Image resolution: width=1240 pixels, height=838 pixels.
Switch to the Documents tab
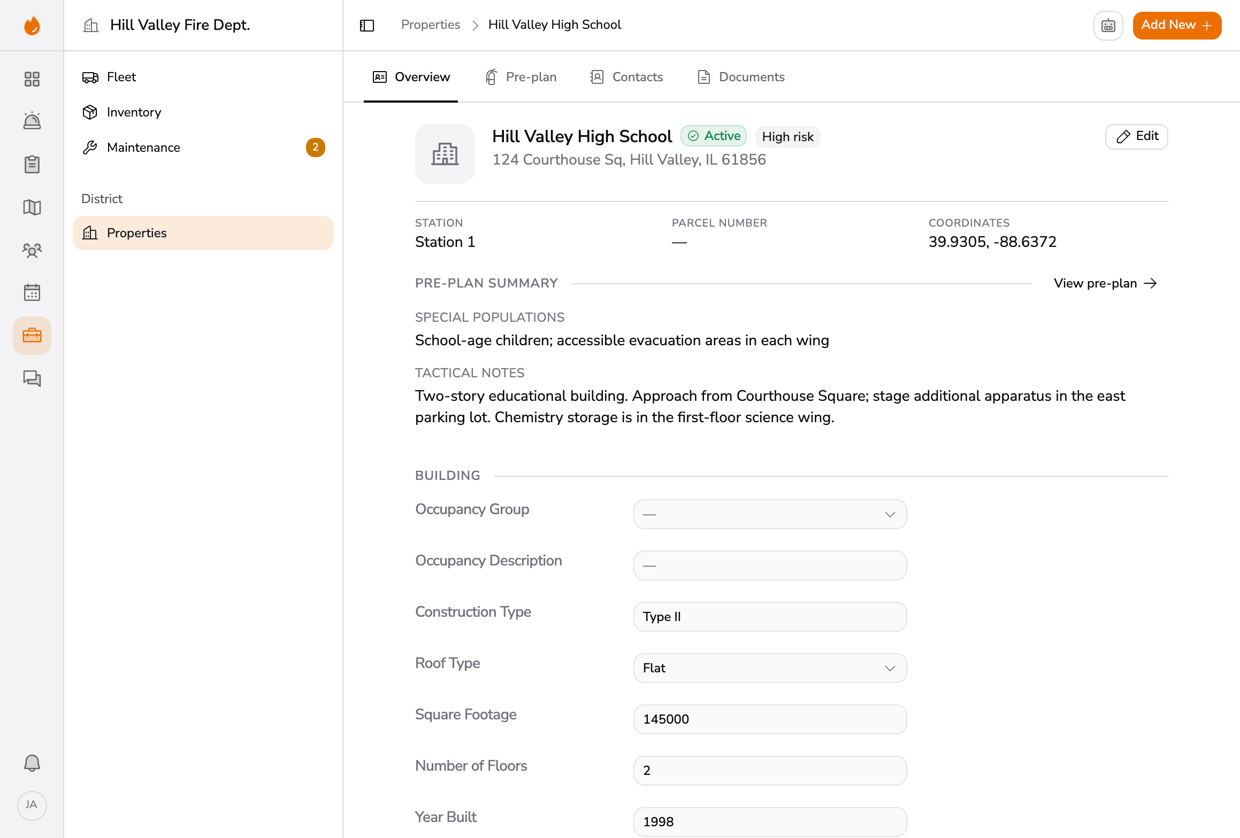pyautogui.click(x=741, y=77)
